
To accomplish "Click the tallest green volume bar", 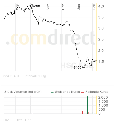I will 87,105.
